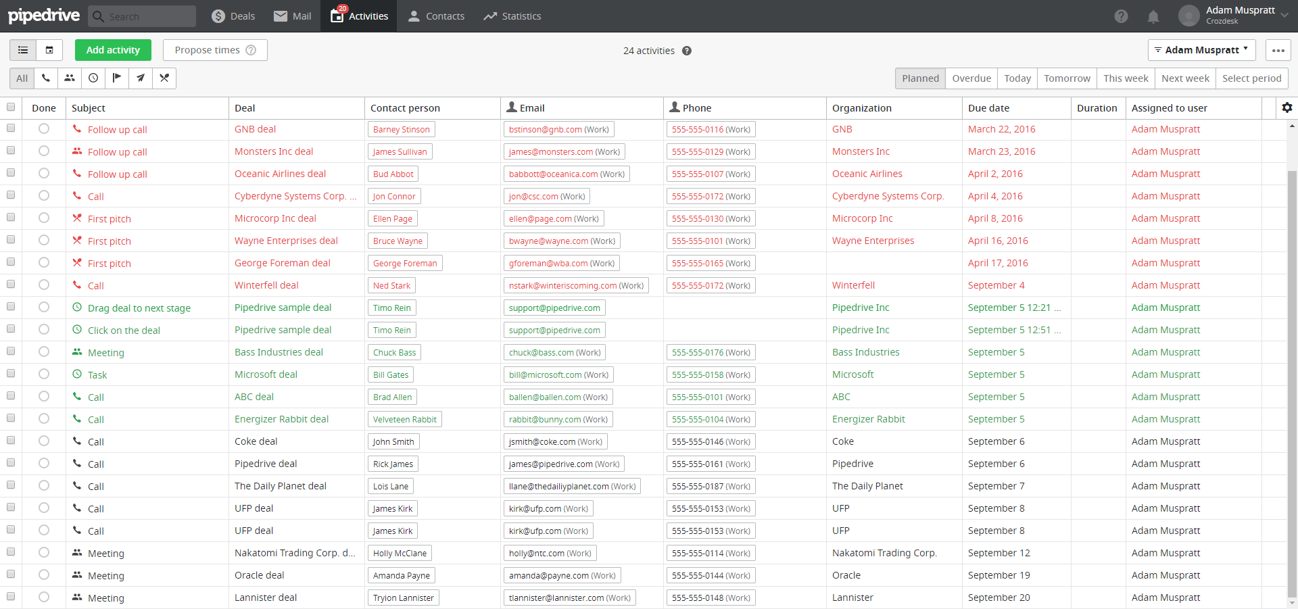Viewport: 1298px width, 609px height.
Task: Show This week activities
Action: [x=1126, y=78]
